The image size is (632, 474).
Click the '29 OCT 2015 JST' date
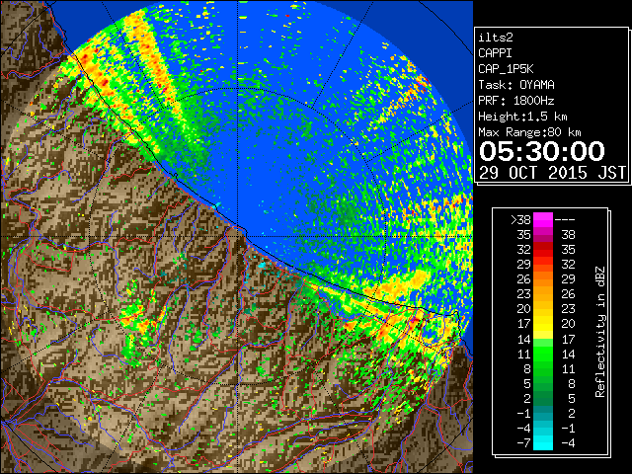(x=553, y=173)
